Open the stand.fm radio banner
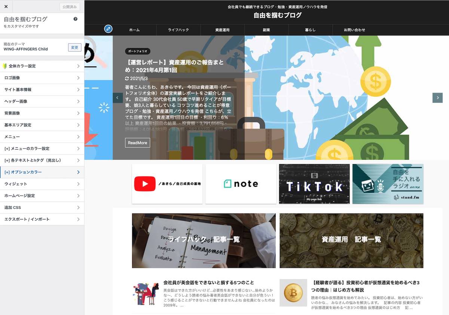 (x=388, y=184)
